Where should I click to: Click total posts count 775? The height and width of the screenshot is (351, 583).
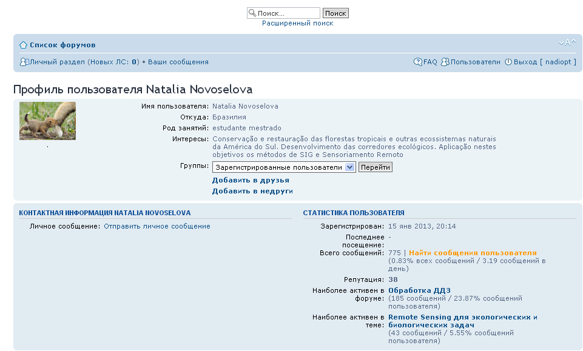[394, 253]
